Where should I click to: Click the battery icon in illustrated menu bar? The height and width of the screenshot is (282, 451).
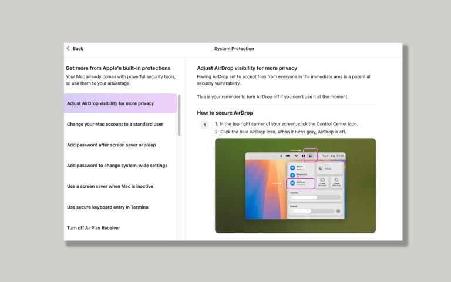[288, 156]
